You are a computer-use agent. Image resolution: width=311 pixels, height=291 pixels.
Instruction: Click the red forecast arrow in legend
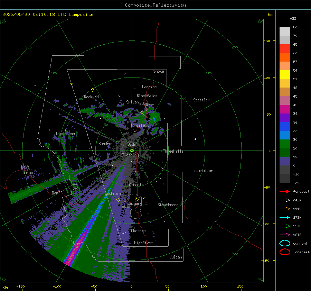285,191
